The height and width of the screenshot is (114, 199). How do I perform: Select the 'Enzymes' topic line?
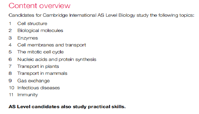pos(28,38)
